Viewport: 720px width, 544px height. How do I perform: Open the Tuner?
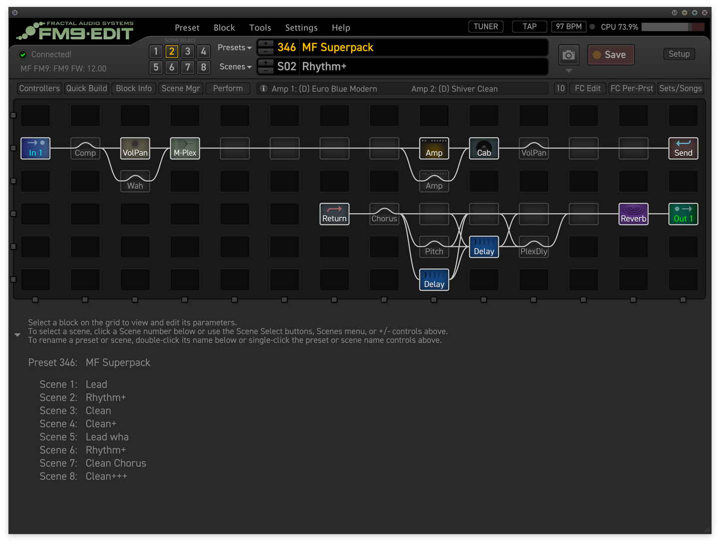pos(486,26)
